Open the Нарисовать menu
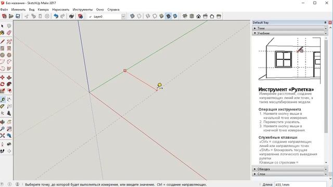 [x=61, y=9]
